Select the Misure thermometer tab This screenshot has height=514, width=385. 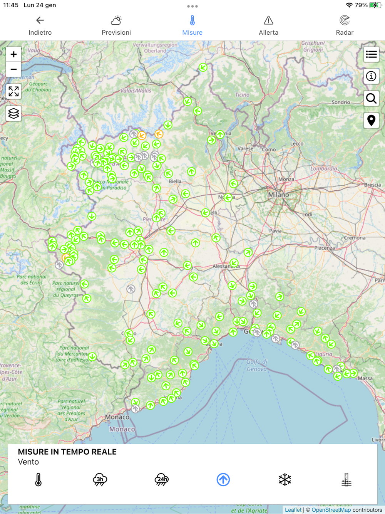[x=192, y=25]
